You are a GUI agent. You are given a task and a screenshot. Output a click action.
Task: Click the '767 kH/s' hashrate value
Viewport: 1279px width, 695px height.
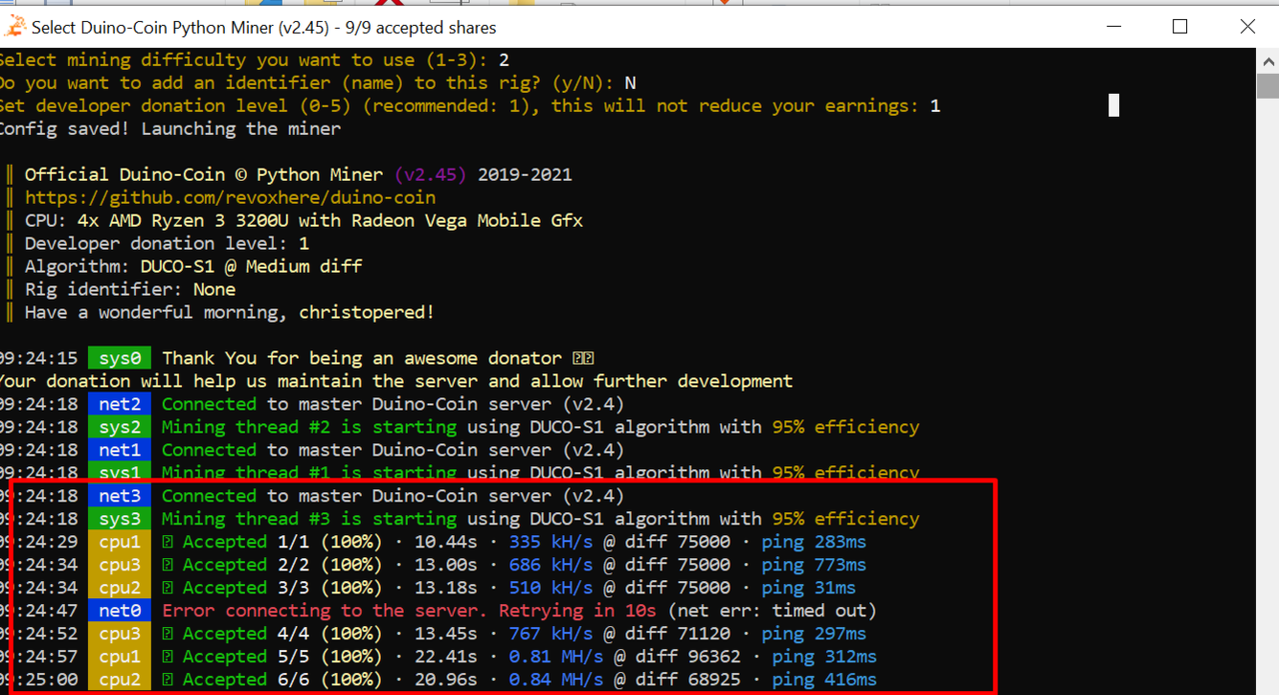coord(553,634)
